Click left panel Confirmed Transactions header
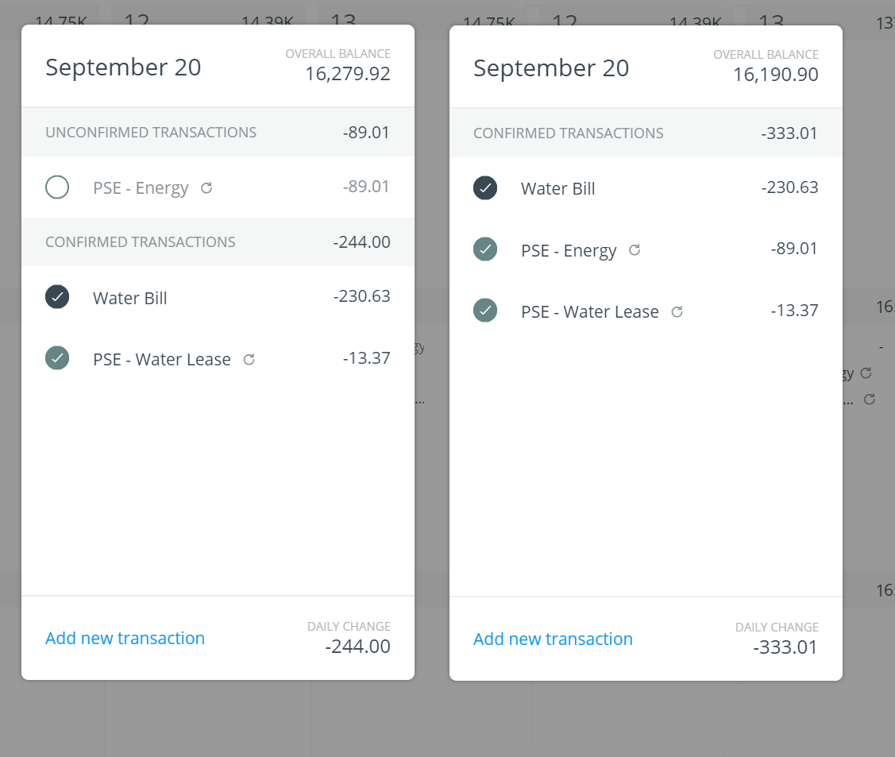895x757 pixels. point(218,242)
